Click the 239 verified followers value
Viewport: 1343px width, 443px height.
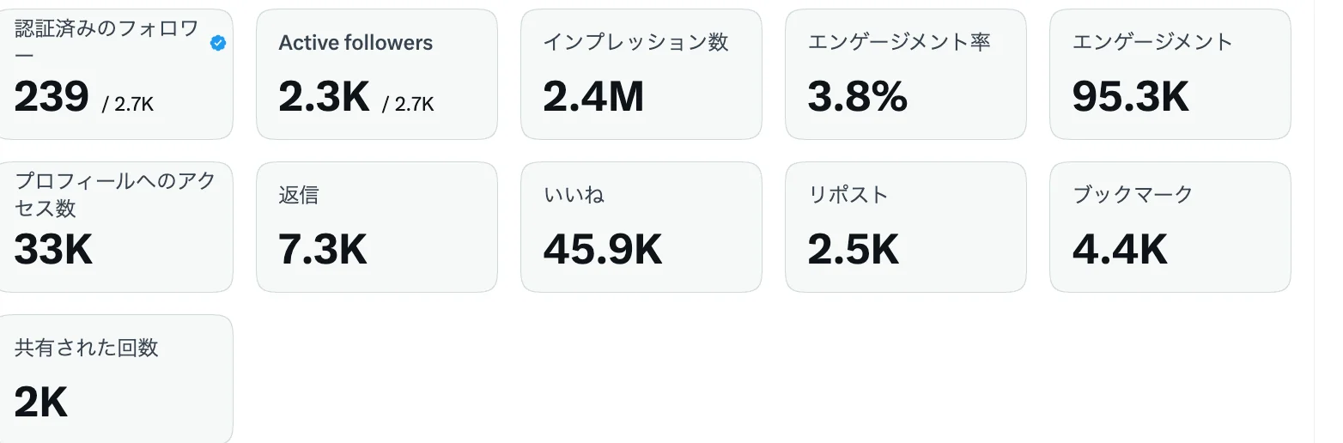point(52,97)
